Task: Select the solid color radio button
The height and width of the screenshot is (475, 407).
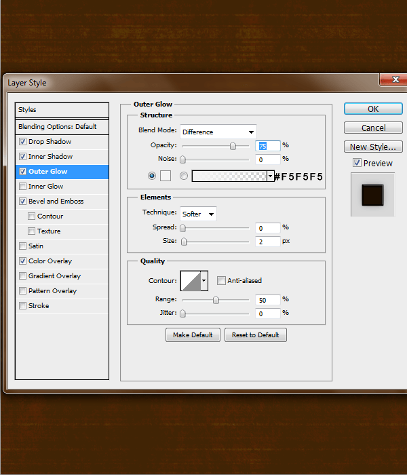Action: 152,176
